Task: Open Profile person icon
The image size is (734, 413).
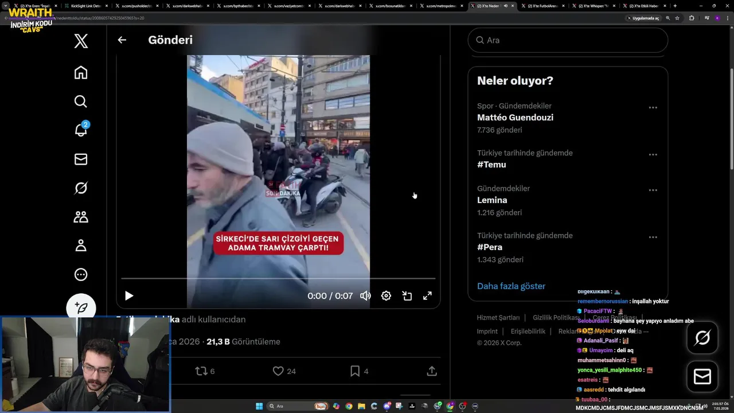Action: click(81, 246)
